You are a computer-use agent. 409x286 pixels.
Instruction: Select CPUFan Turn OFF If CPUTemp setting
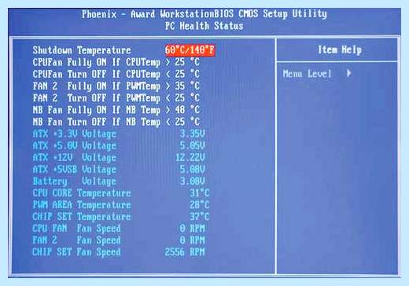(116, 74)
